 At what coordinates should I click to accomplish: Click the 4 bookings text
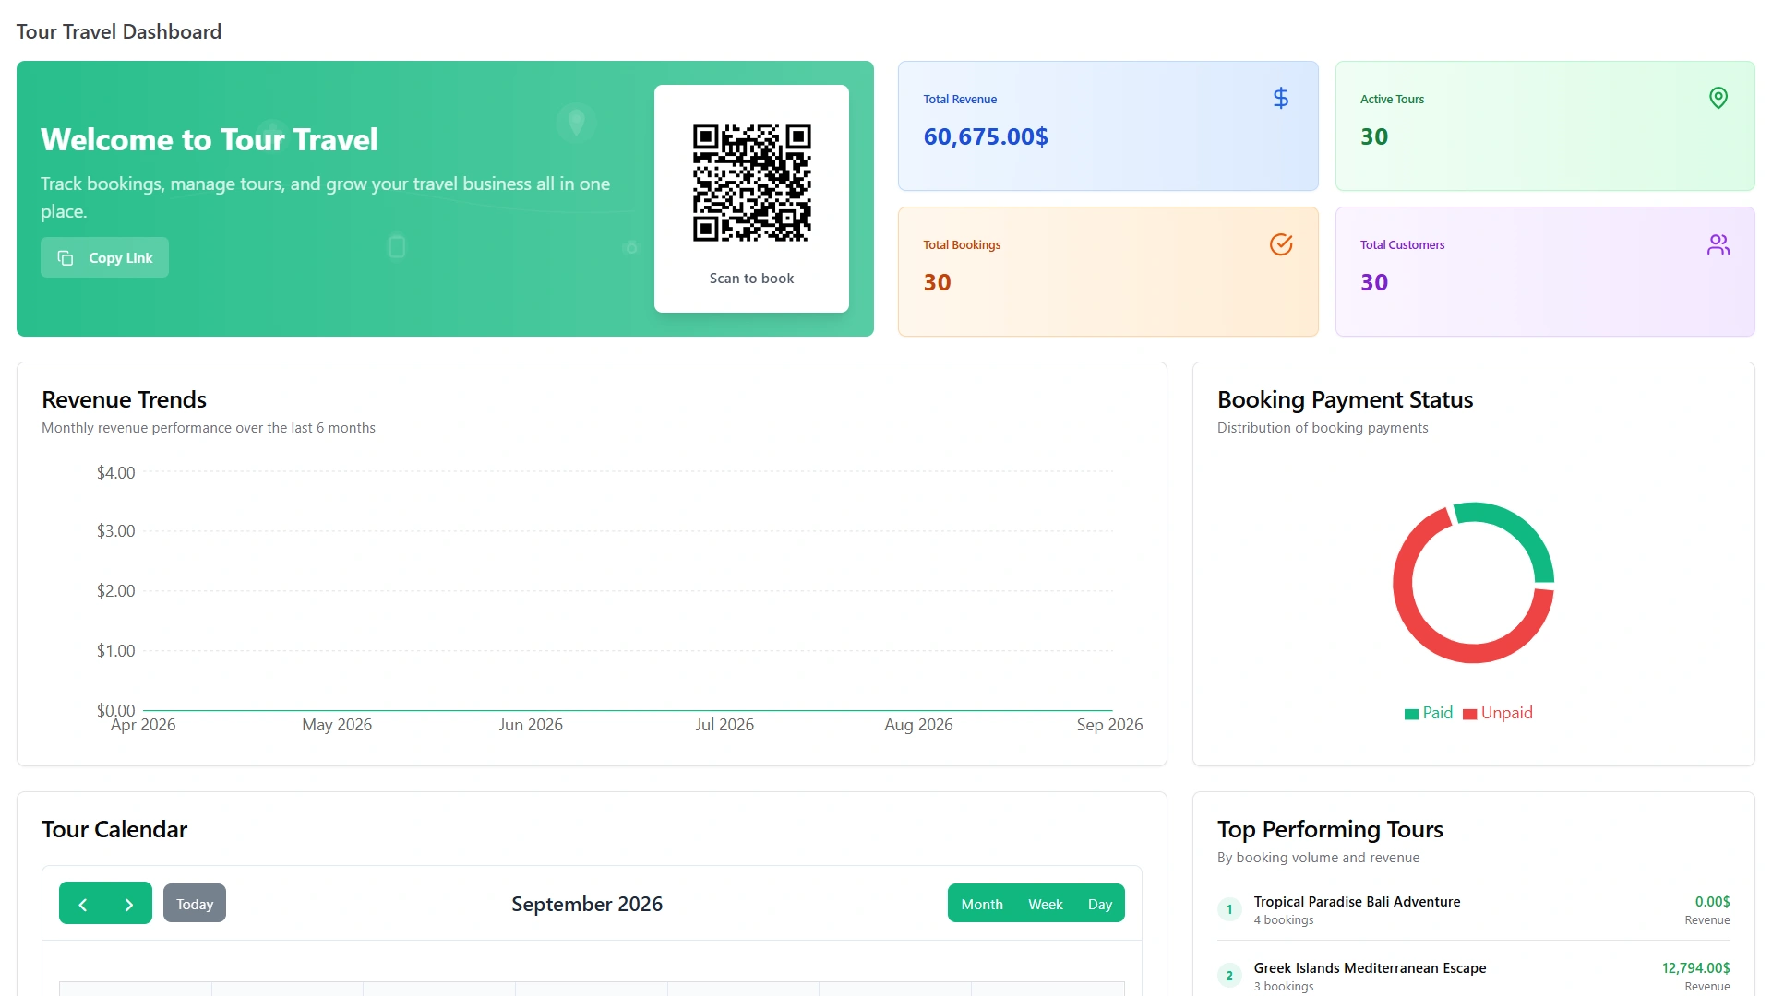point(1283,920)
